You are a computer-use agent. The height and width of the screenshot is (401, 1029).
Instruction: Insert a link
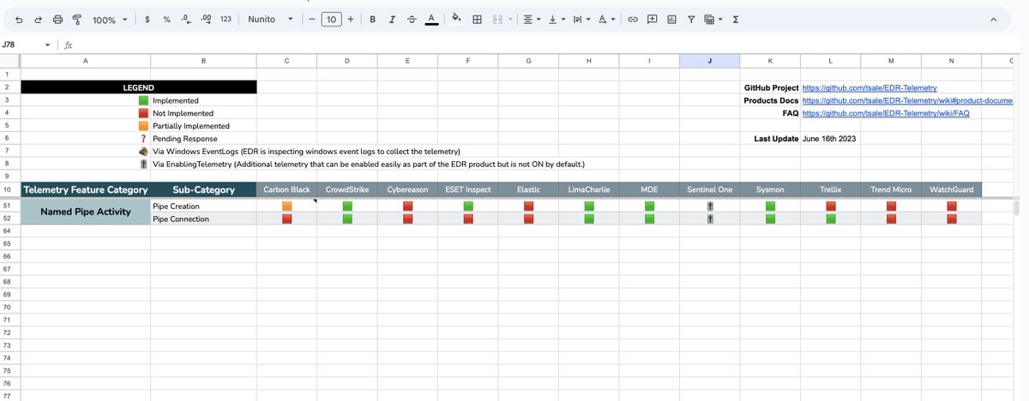coord(633,19)
